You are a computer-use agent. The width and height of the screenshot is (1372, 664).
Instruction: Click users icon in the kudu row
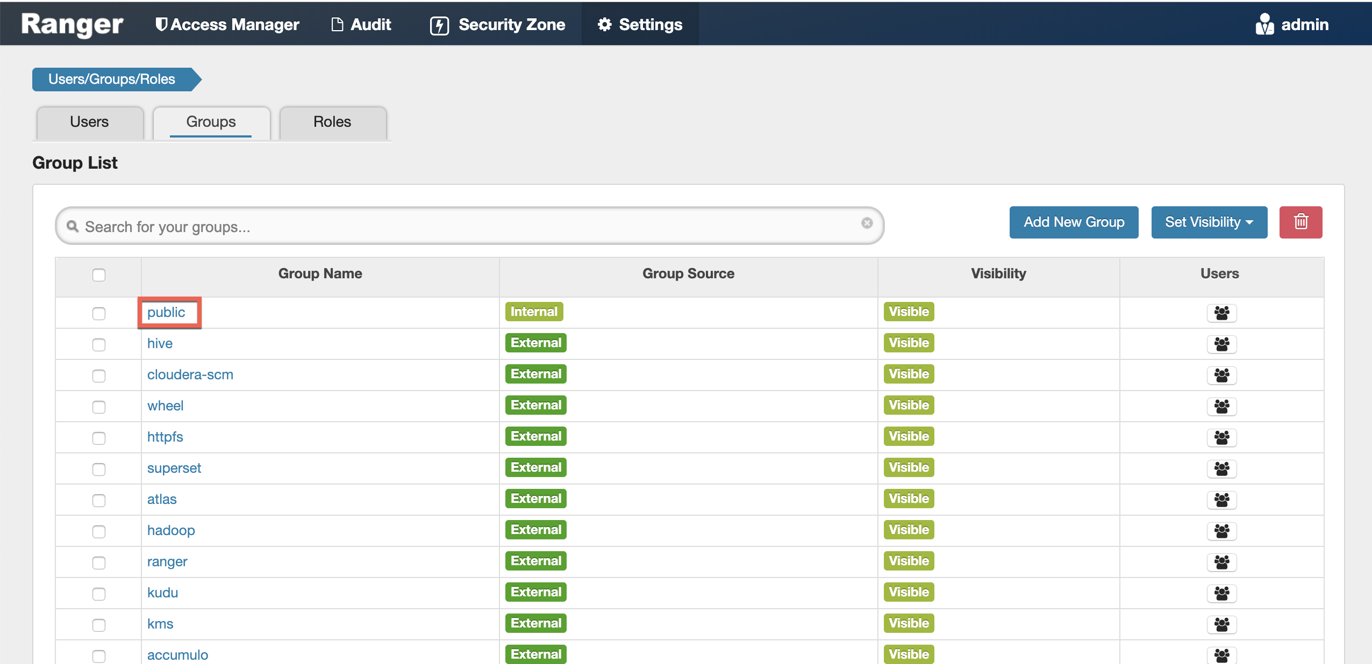[x=1221, y=593]
